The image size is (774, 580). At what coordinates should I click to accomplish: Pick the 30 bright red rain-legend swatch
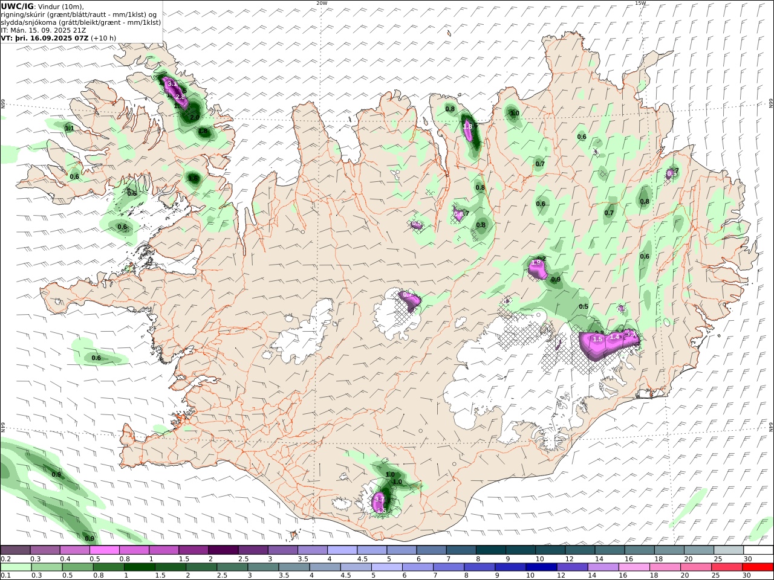(757, 567)
